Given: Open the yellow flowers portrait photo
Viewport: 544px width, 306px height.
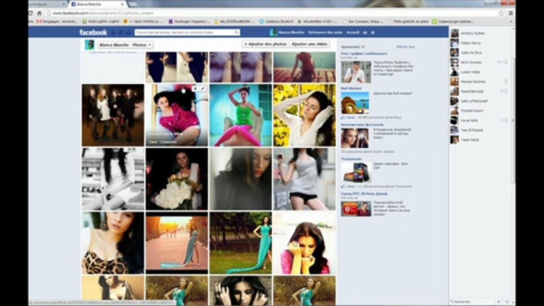Looking at the screenshot, I should (x=304, y=115).
